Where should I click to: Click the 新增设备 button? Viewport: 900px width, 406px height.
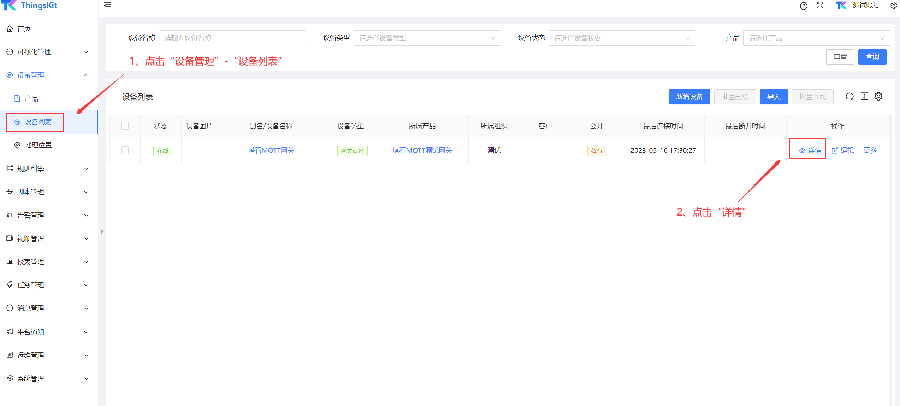(689, 97)
